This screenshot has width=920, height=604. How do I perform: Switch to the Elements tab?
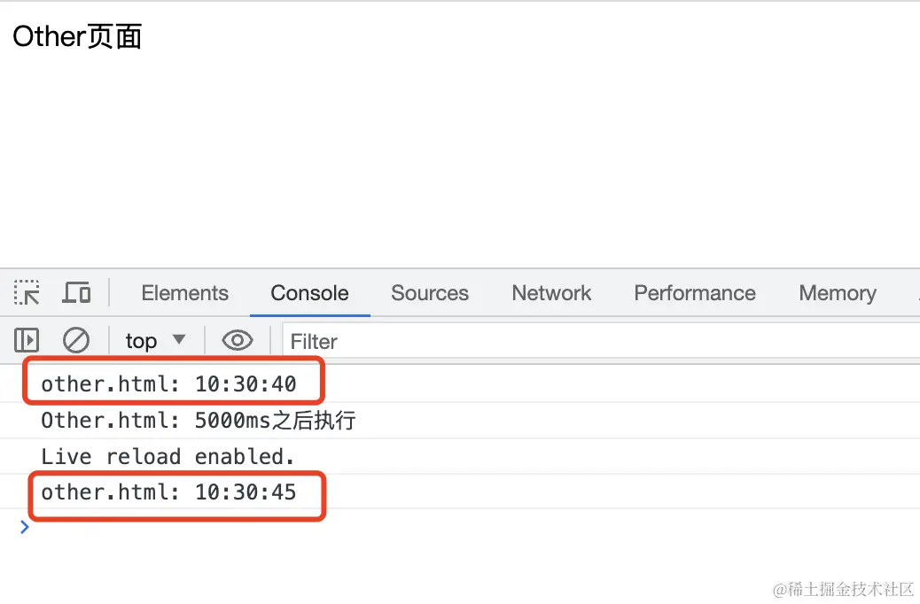pyautogui.click(x=184, y=293)
